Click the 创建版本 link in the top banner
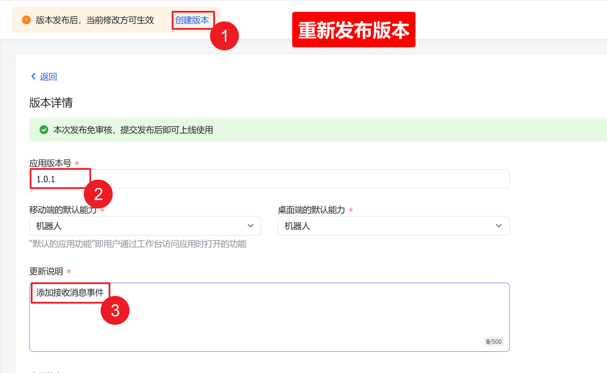The width and height of the screenshot is (607, 373). pyautogui.click(x=192, y=20)
